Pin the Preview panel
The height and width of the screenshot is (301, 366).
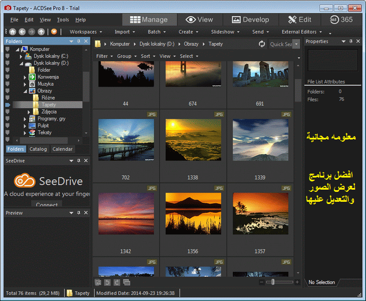pyautogui.click(x=79, y=213)
